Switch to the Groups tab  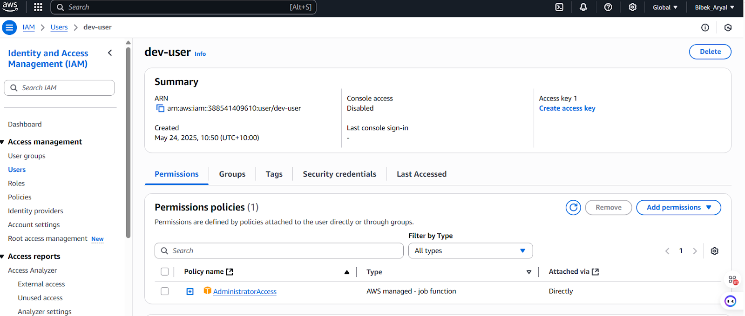pos(232,174)
